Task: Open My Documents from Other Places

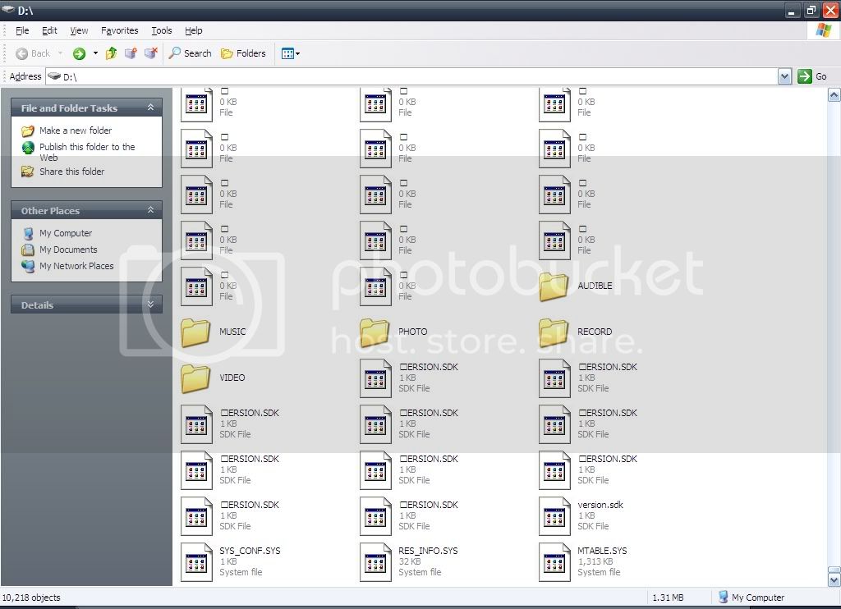Action: [x=68, y=250]
